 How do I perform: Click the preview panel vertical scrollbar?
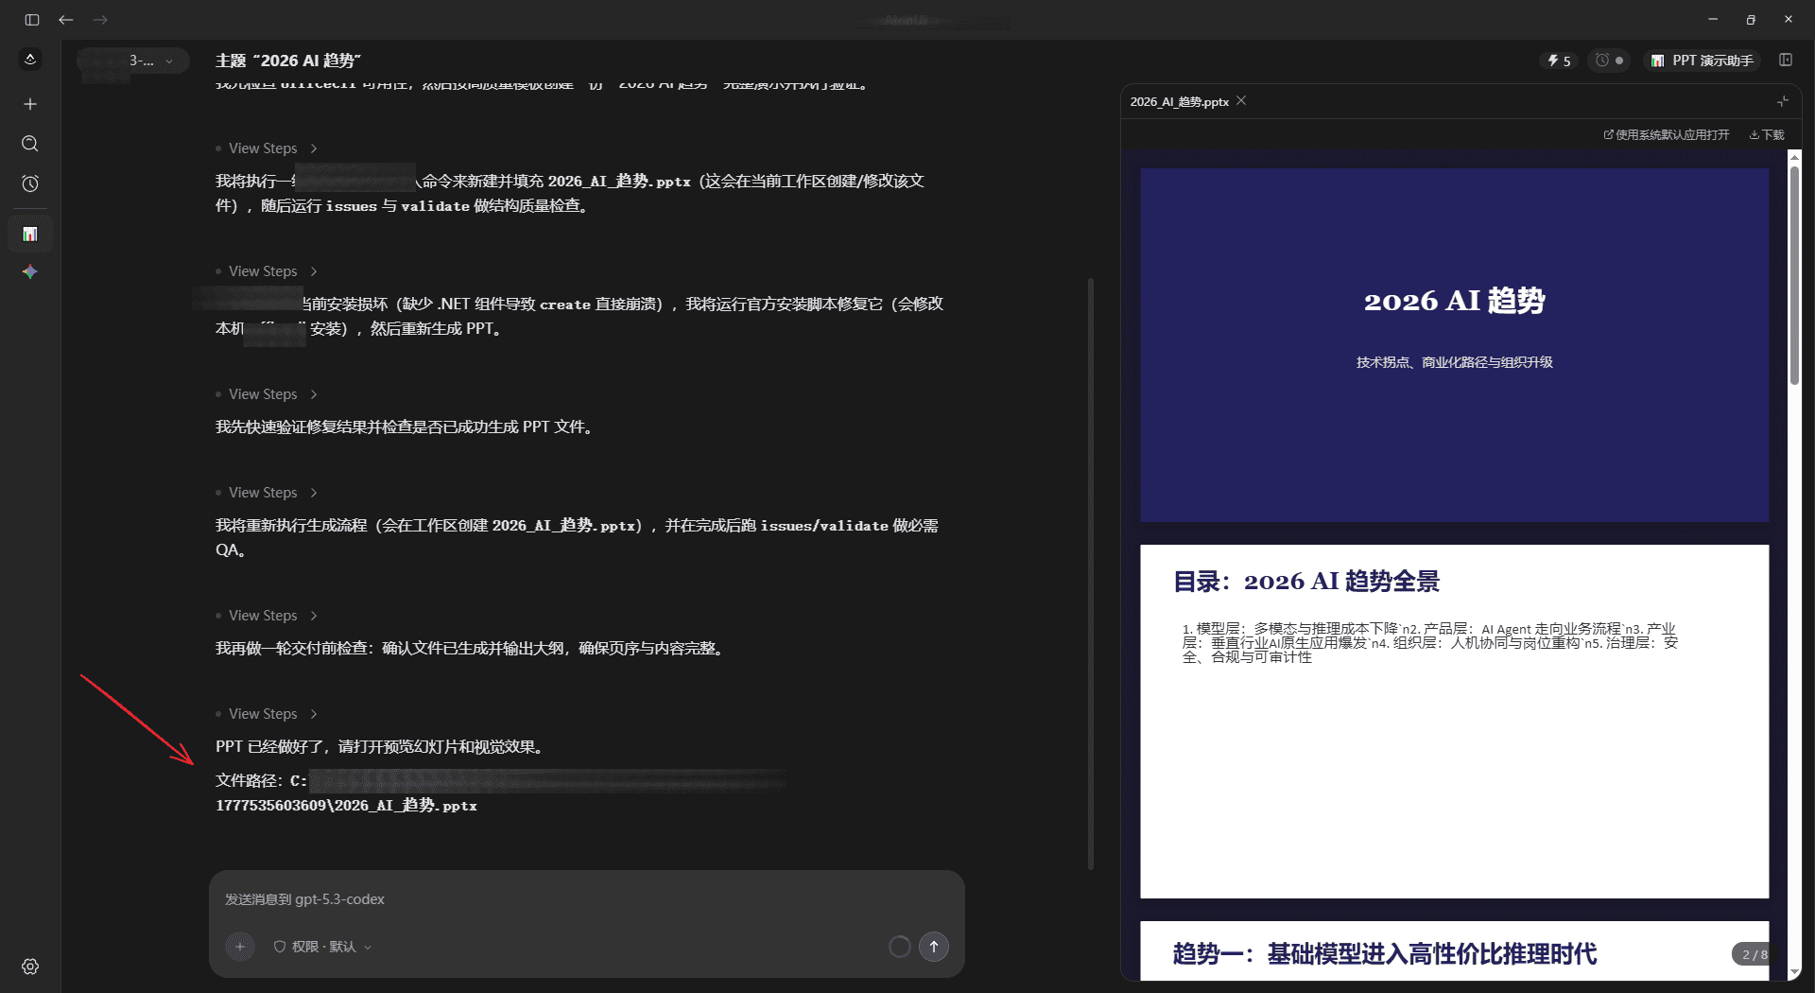coord(1794,274)
